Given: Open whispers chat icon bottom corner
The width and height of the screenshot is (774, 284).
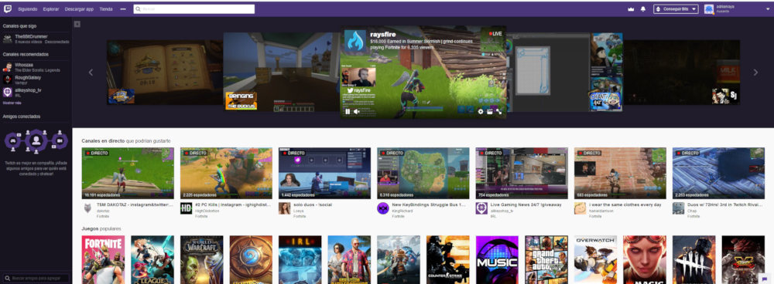Looking at the screenshot, I should point(765,279).
